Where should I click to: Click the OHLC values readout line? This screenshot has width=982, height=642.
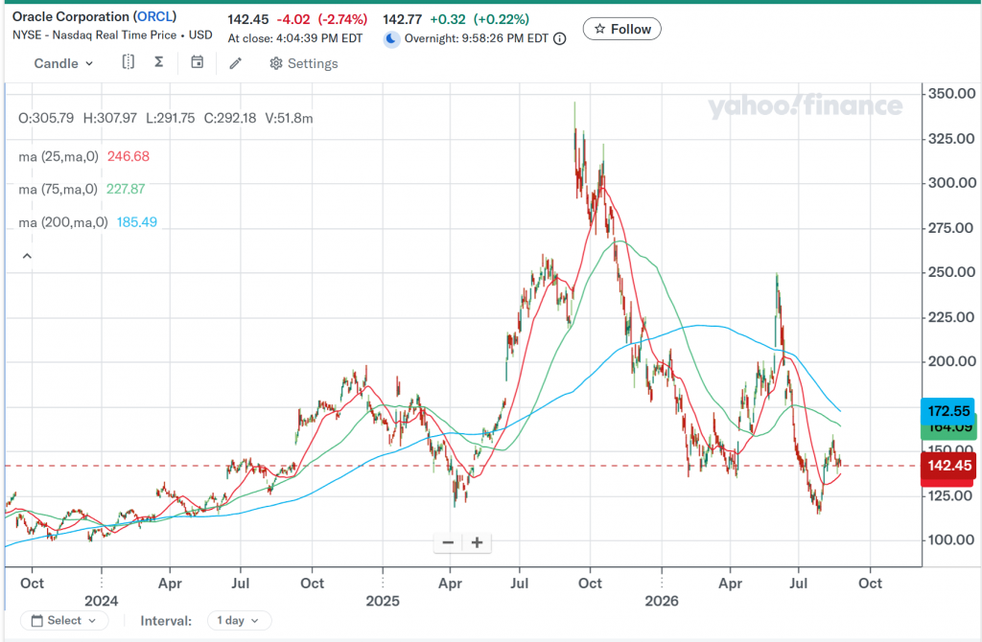[165, 118]
